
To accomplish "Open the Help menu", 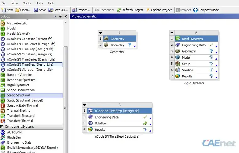I will pos(51,3).
